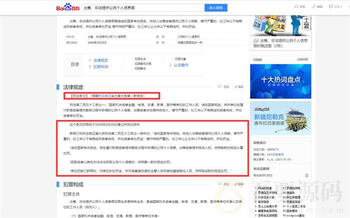Jump to 犯罪对象 subsection in contents
This screenshot has width=350, height=218.
pyautogui.click(x=180, y=59)
